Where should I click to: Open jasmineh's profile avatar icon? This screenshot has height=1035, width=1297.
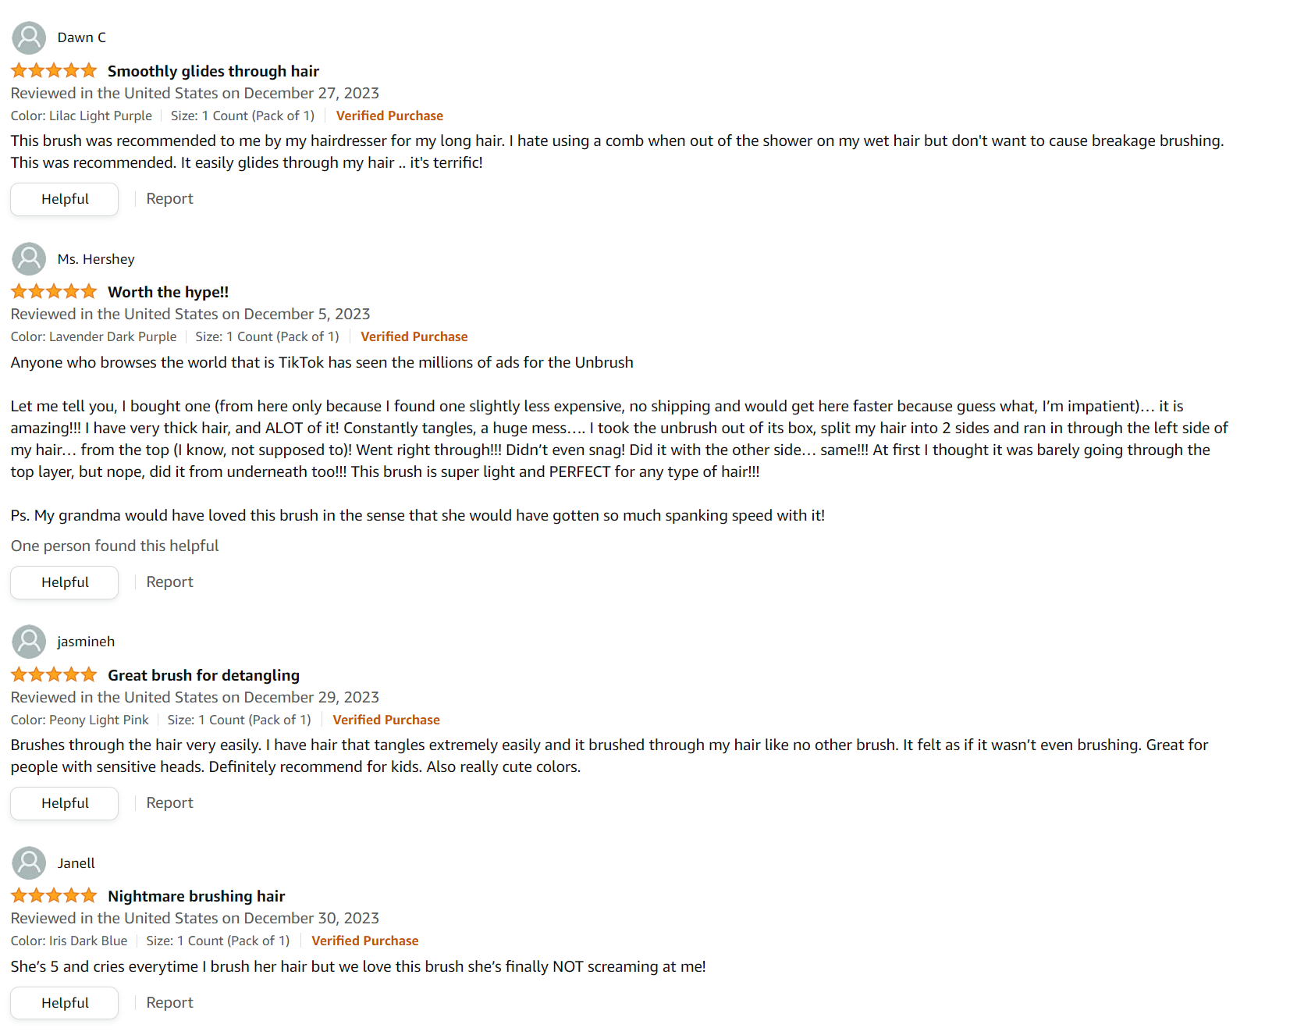pyautogui.click(x=29, y=642)
